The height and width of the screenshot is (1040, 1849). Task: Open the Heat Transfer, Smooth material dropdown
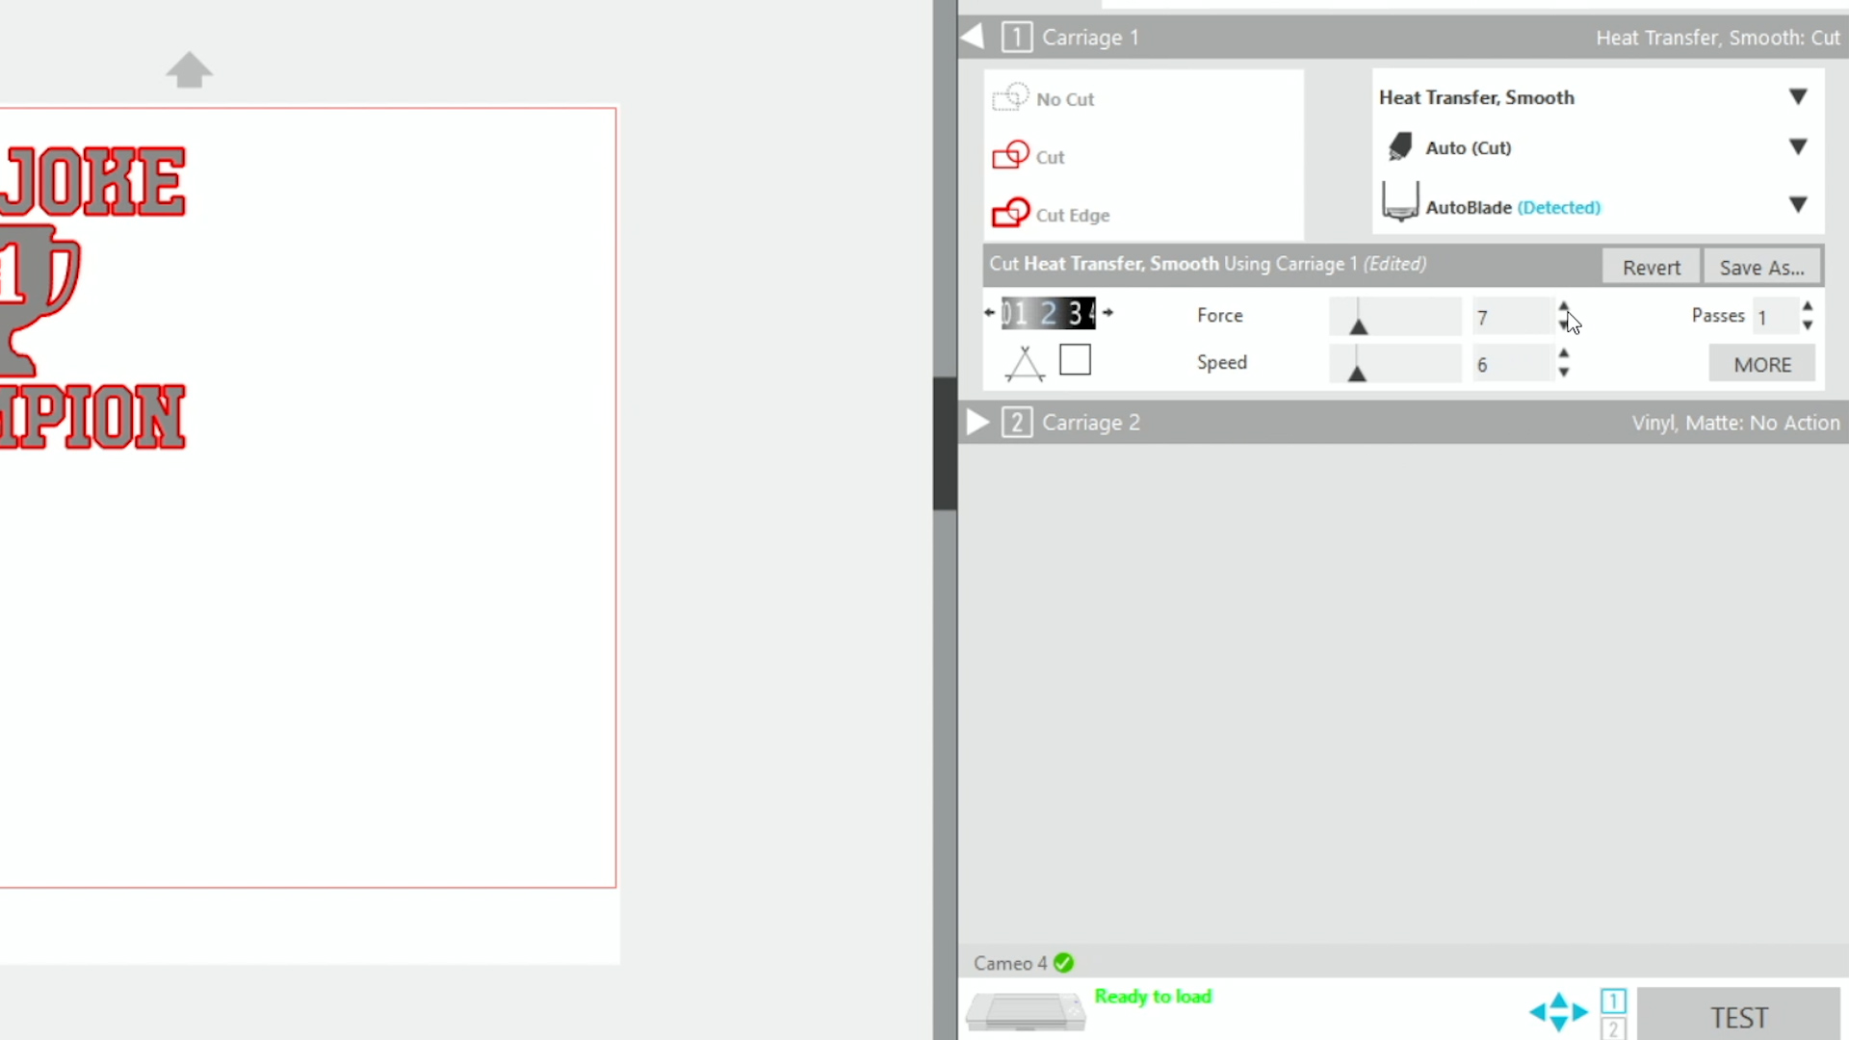[1797, 97]
